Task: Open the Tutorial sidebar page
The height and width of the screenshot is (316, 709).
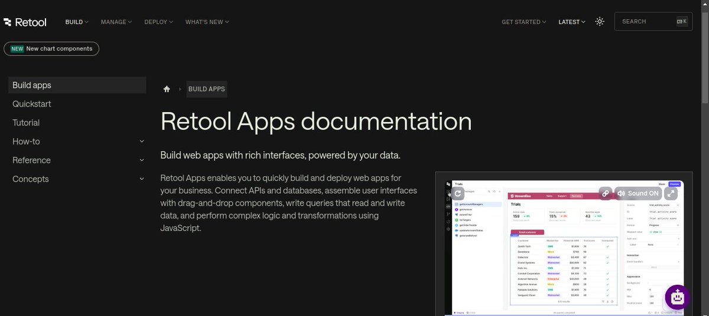Action: (26, 123)
